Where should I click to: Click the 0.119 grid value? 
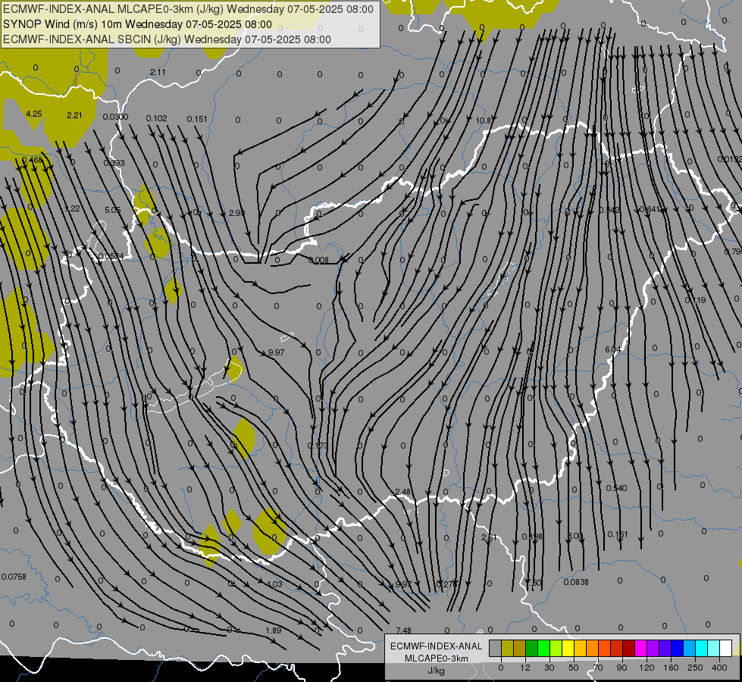coord(695,300)
